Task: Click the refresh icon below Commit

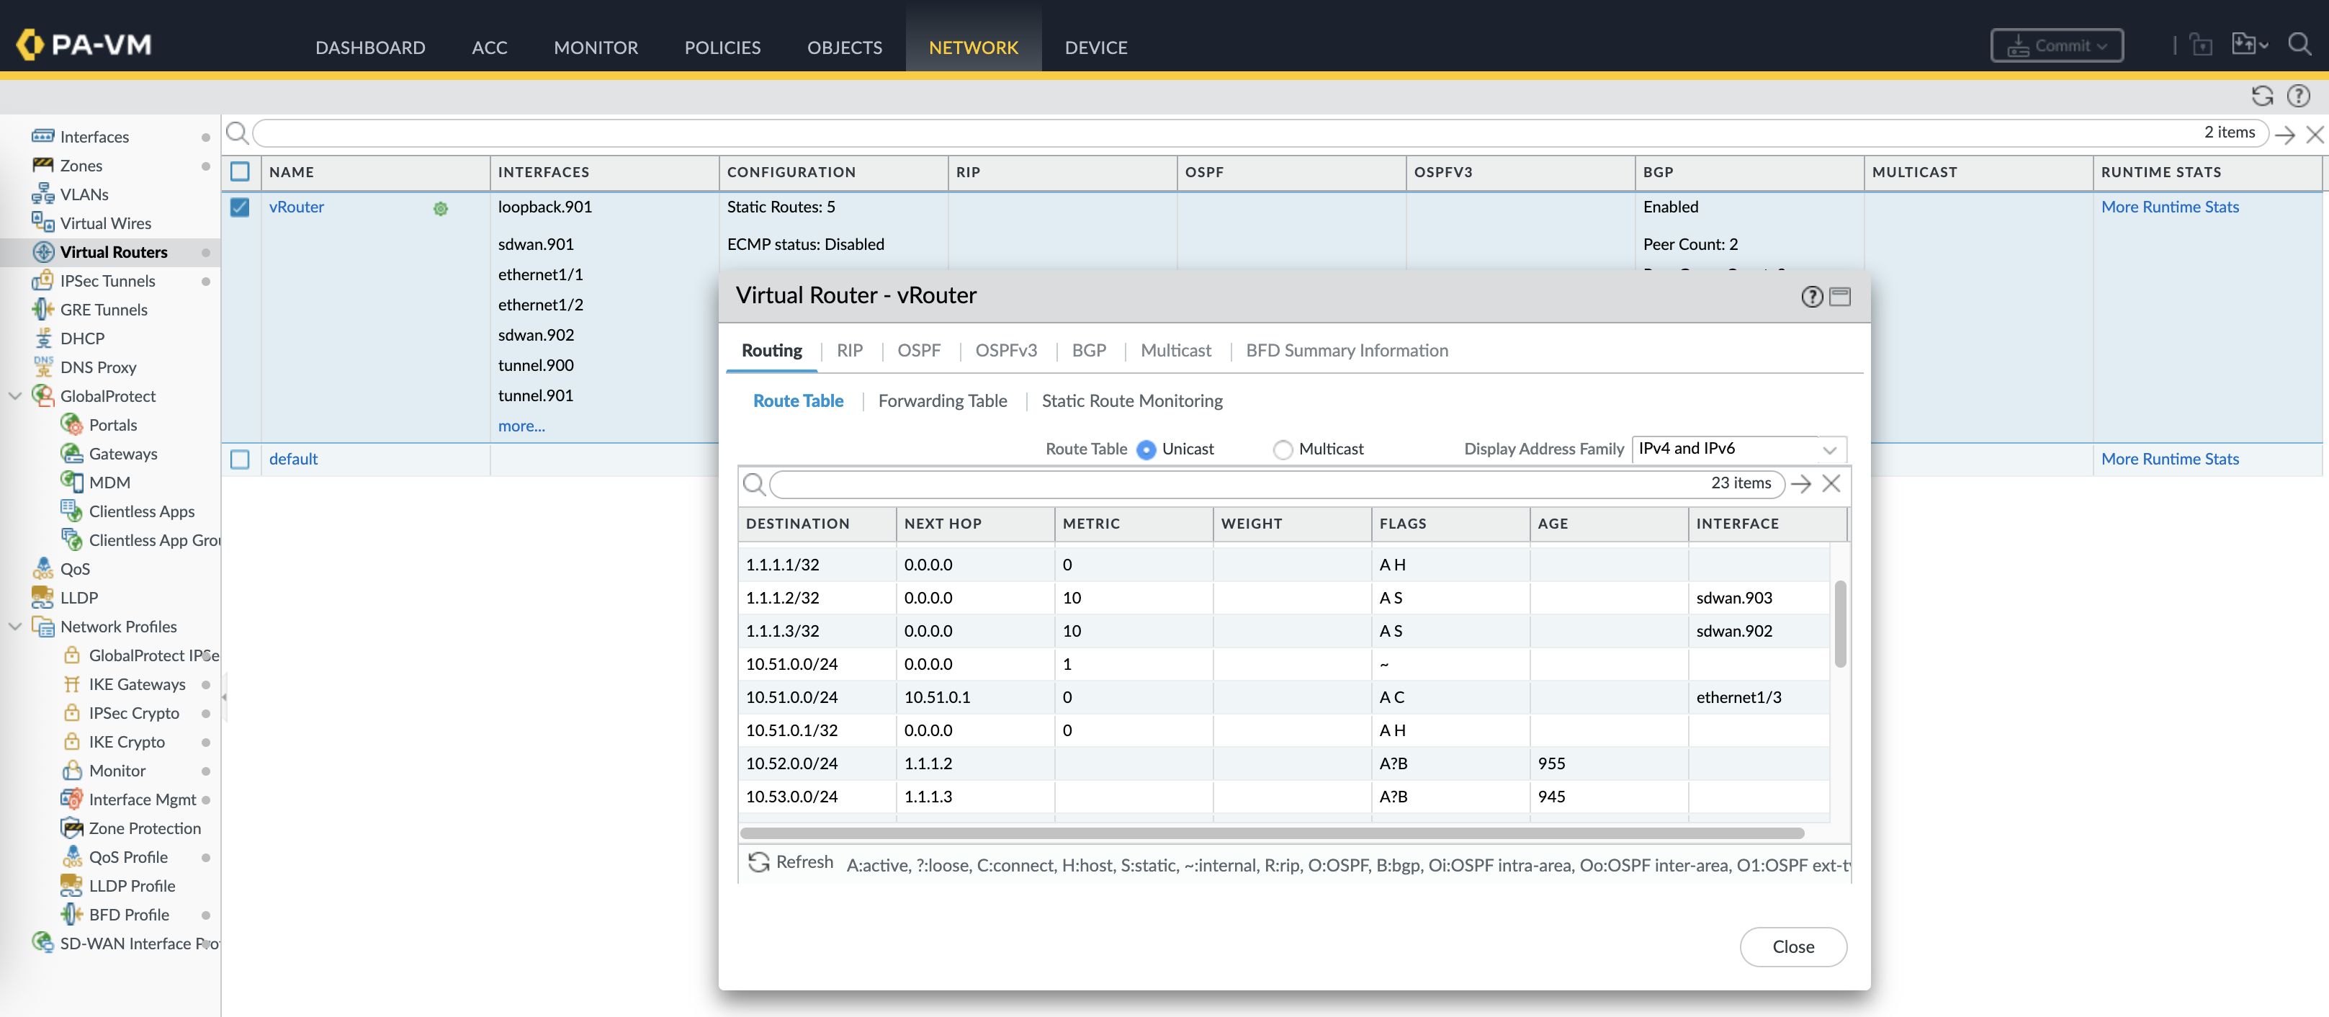Action: [2261, 96]
